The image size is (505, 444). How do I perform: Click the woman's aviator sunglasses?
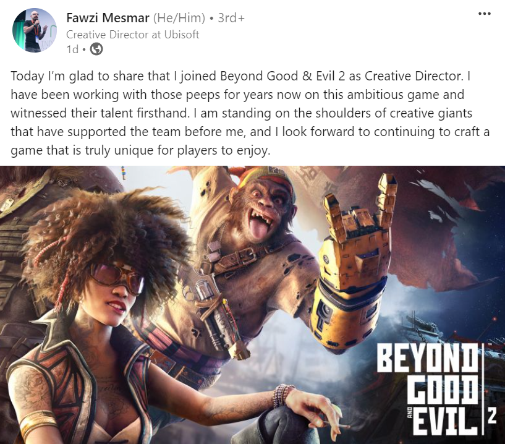(x=117, y=278)
